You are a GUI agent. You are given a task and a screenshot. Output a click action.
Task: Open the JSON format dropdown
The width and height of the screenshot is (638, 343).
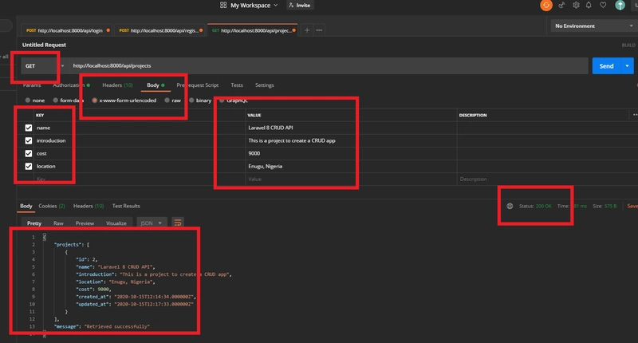click(x=152, y=223)
